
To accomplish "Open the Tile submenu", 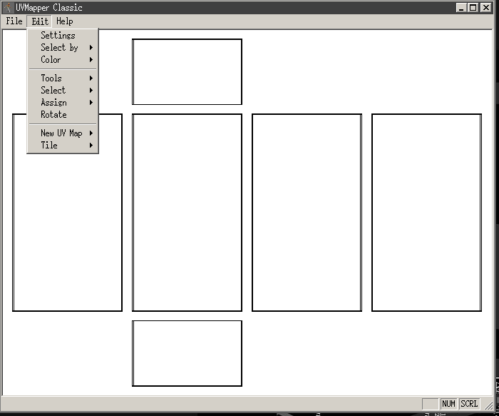I will 63,145.
